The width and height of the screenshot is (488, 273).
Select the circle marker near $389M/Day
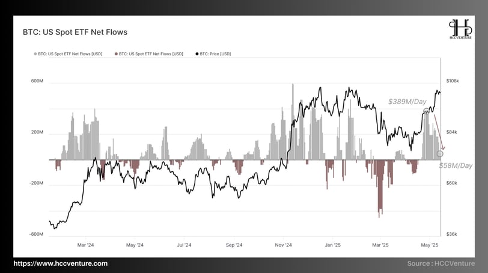(x=426, y=111)
